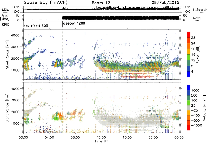Image resolution: width=207 pixels, height=143 pixels.
Task: Click the '1000' tick on velocity panel
Action: [x=15, y=123]
